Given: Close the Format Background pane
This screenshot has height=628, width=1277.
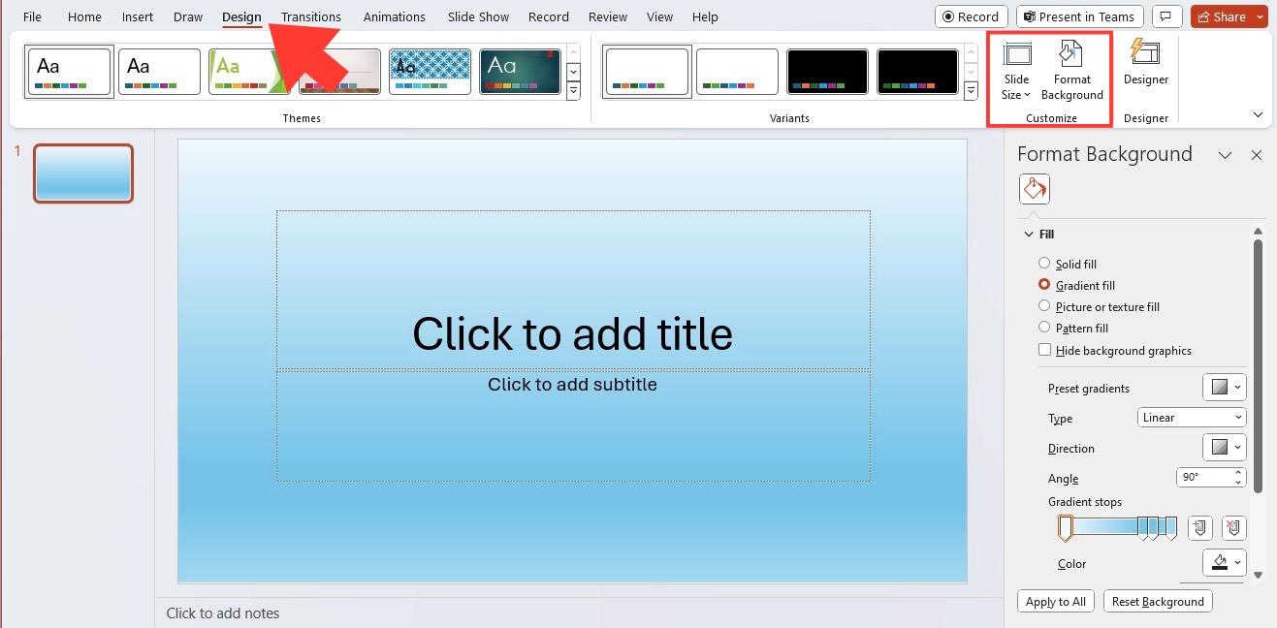Looking at the screenshot, I should click(1257, 155).
